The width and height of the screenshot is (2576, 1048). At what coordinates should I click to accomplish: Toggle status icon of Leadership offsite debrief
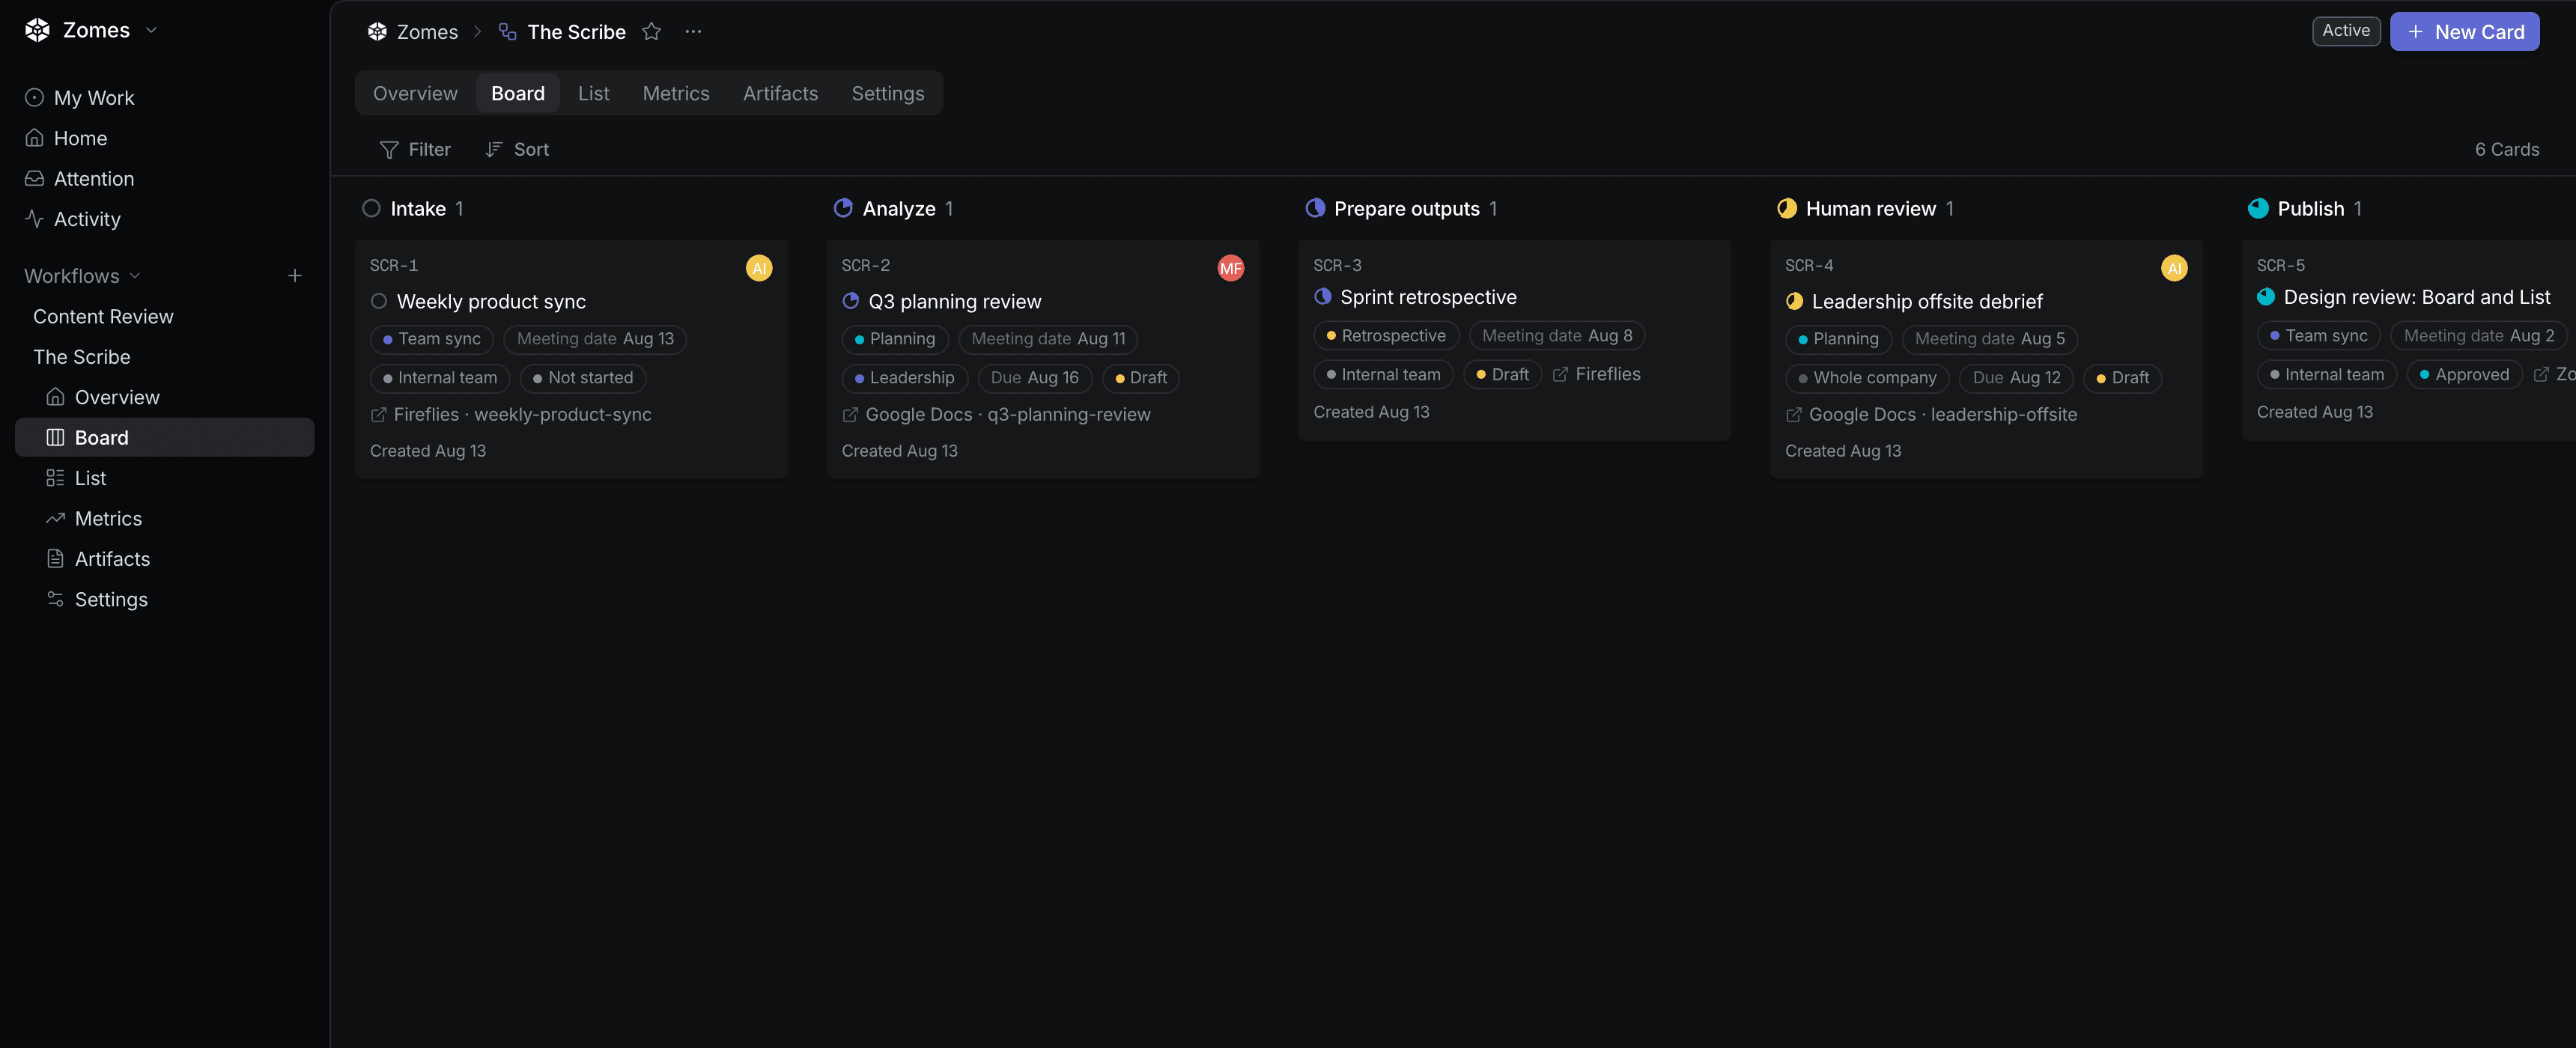point(1794,301)
